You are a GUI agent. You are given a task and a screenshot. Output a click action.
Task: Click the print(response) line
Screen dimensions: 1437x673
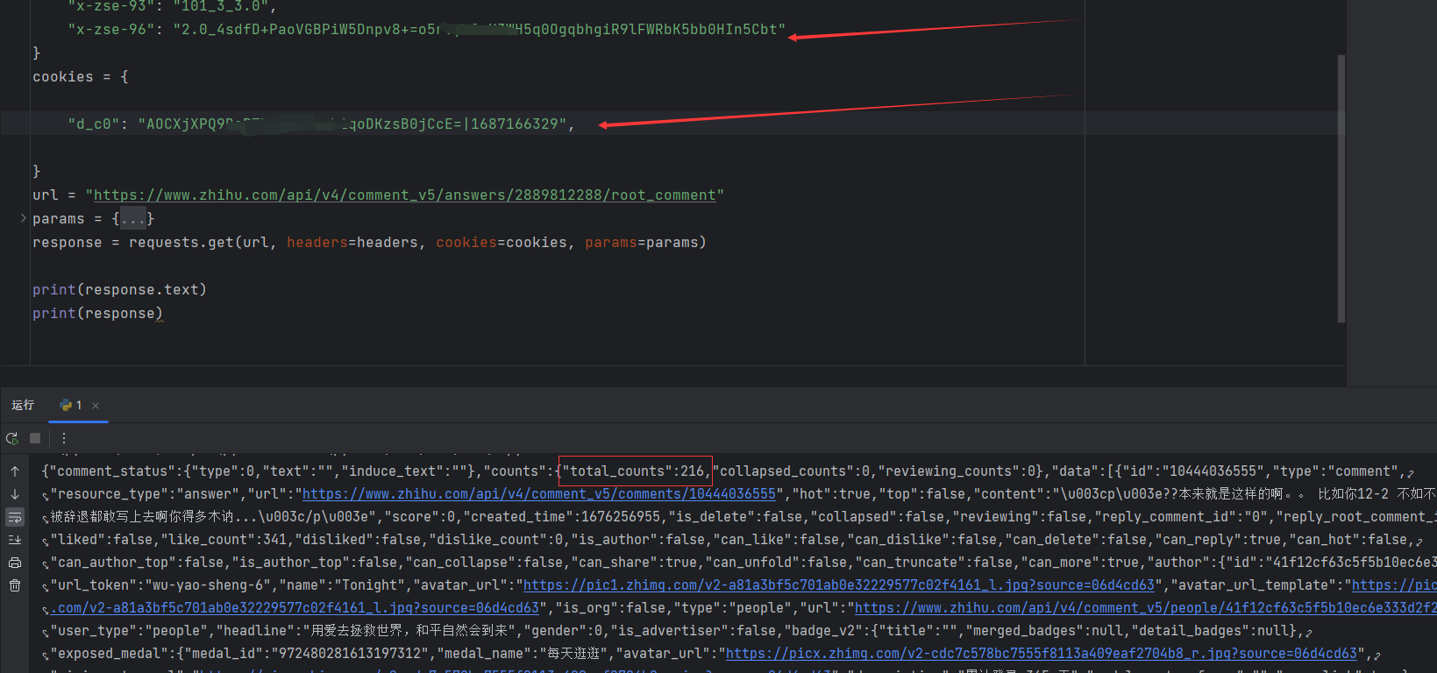(x=97, y=314)
